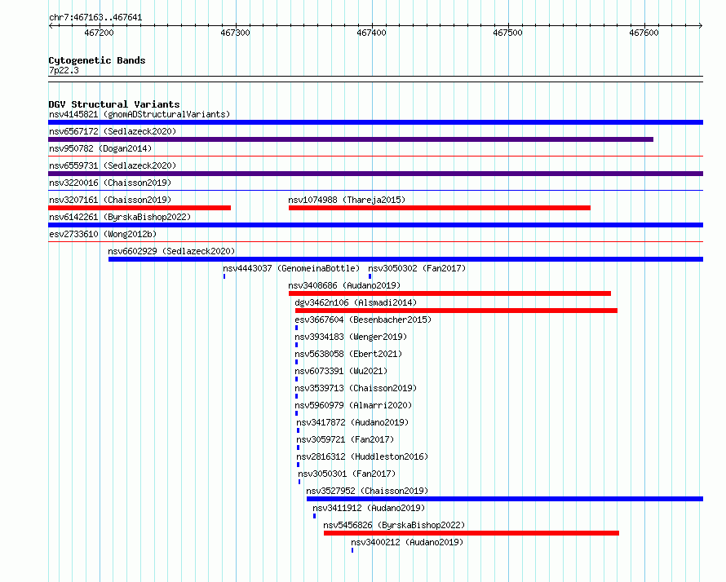Select the red dgv3462n106 variant bar

coord(456,311)
